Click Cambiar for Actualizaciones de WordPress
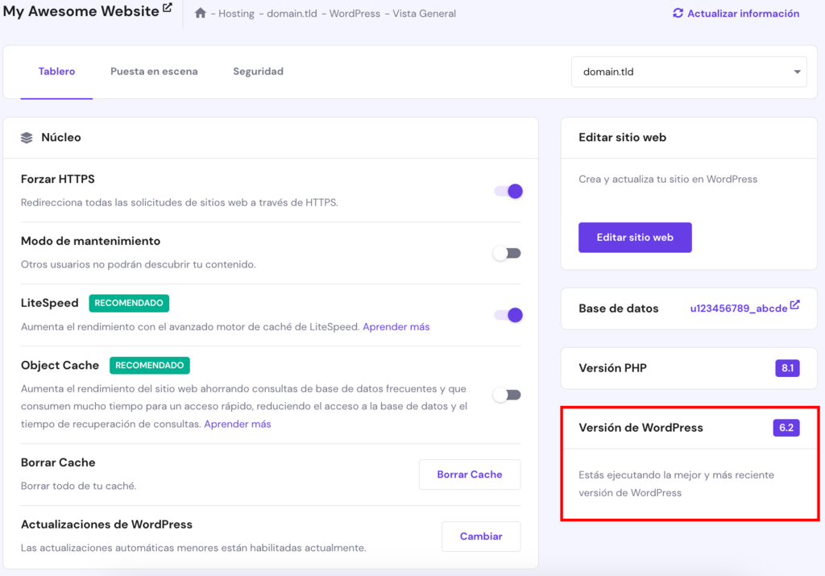825x576 pixels. 481,536
